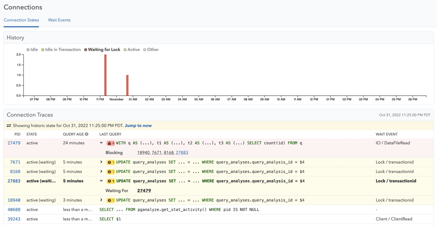Click the yellow wait badge on PID 8168 row
The height and width of the screenshot is (226, 437).
coord(111,171)
